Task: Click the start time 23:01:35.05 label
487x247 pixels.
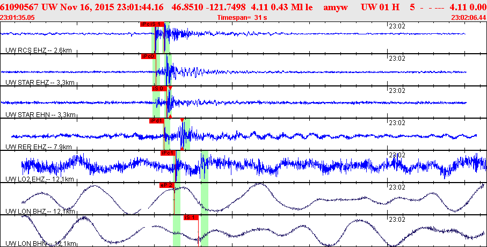Action: click(x=17, y=18)
